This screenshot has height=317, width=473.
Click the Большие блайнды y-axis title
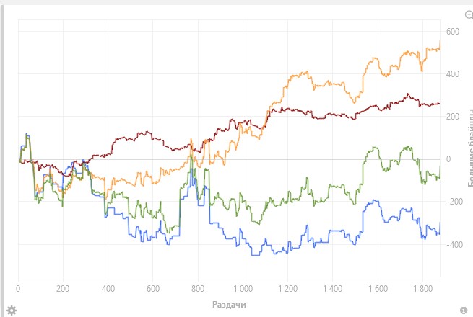coord(470,148)
